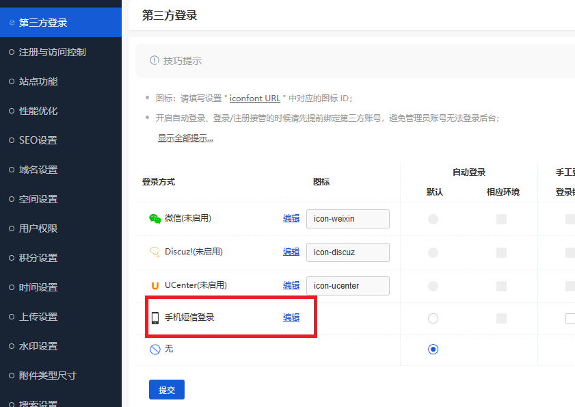575x407 pixels.
Task: Select default radio for 手机短信登录
Action: click(x=433, y=318)
